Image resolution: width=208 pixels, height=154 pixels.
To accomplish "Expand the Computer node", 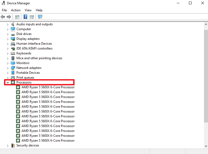I will (8, 29).
